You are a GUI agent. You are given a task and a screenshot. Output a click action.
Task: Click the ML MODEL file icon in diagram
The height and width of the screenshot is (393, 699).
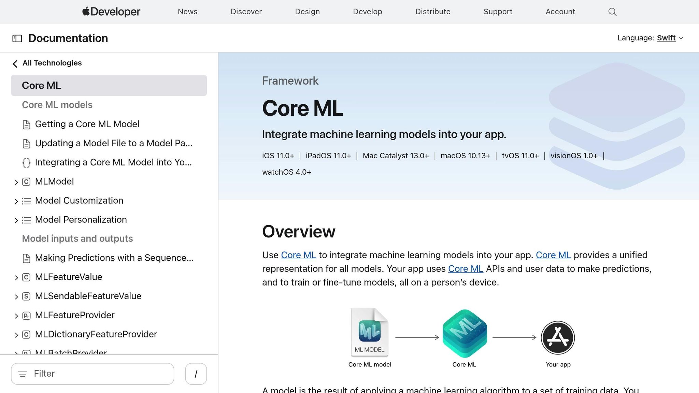[370, 332]
